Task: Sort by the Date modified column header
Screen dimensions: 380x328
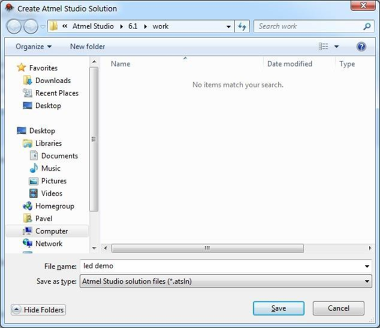Action: [x=289, y=64]
